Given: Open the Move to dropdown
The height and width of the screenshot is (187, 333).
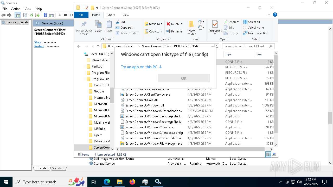Looking at the screenshot, I should (153, 24).
